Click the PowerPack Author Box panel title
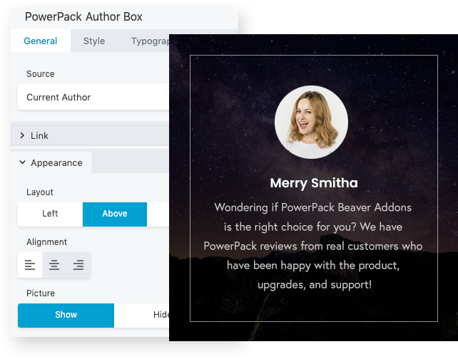 (83, 17)
